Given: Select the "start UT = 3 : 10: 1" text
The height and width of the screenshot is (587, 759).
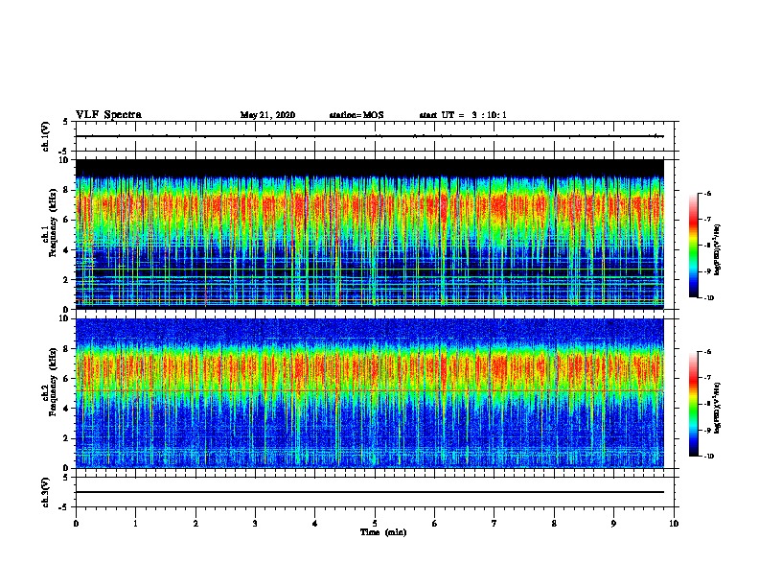Looking at the screenshot, I should tap(463, 115).
